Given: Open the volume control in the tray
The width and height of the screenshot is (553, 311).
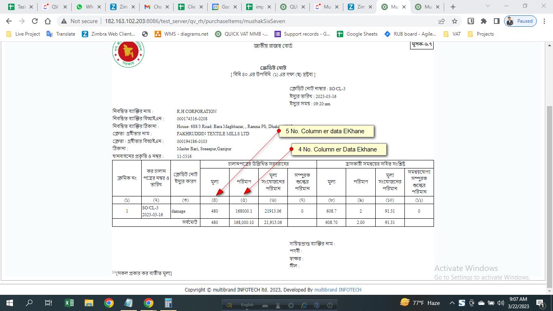Looking at the screenshot, I should [501, 303].
